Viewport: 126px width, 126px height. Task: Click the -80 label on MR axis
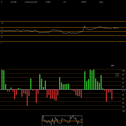click(123, 107)
